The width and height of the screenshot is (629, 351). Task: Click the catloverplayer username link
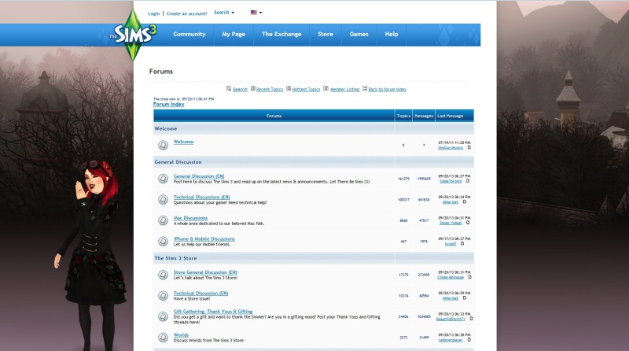[x=451, y=340]
